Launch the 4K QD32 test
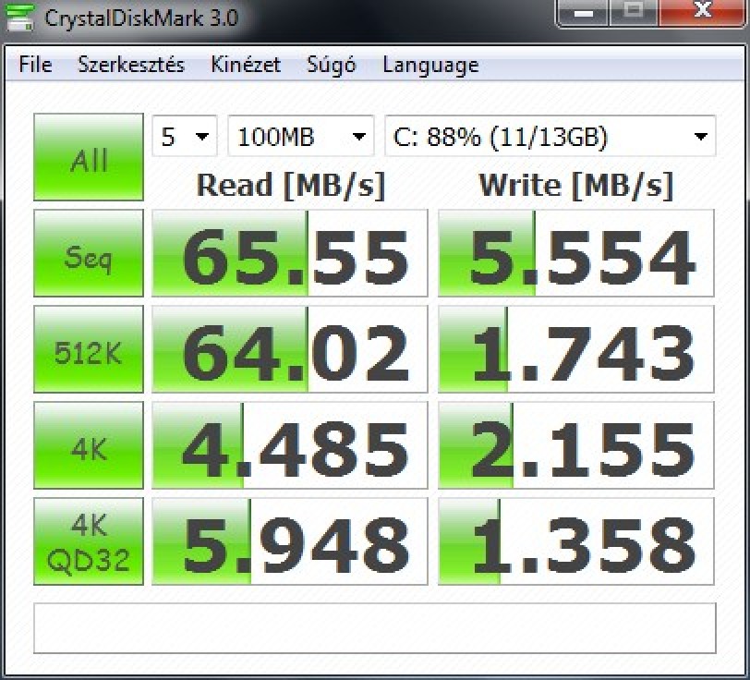The width and height of the screenshot is (750, 680). [89, 541]
